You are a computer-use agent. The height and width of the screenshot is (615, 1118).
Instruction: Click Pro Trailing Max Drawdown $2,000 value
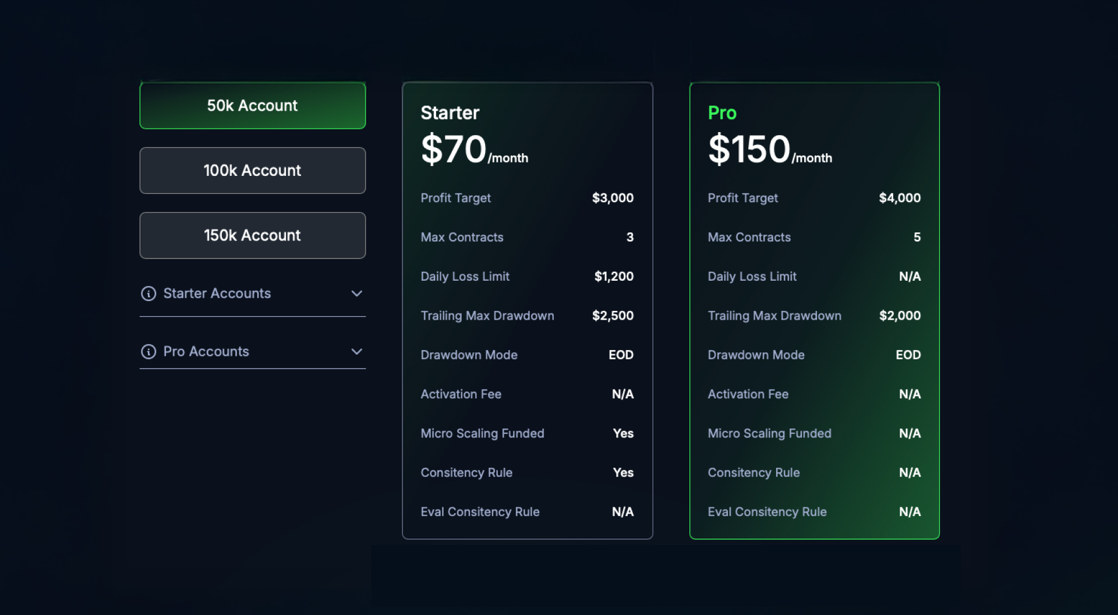[900, 316]
